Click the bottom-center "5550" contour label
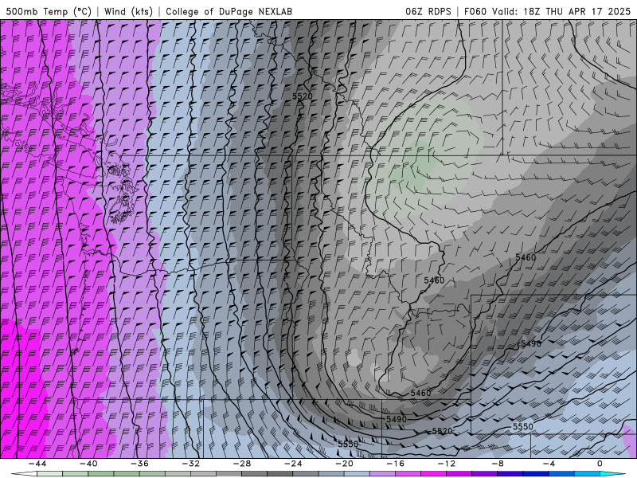Image resolution: width=637 pixels, height=478 pixels. [x=348, y=444]
